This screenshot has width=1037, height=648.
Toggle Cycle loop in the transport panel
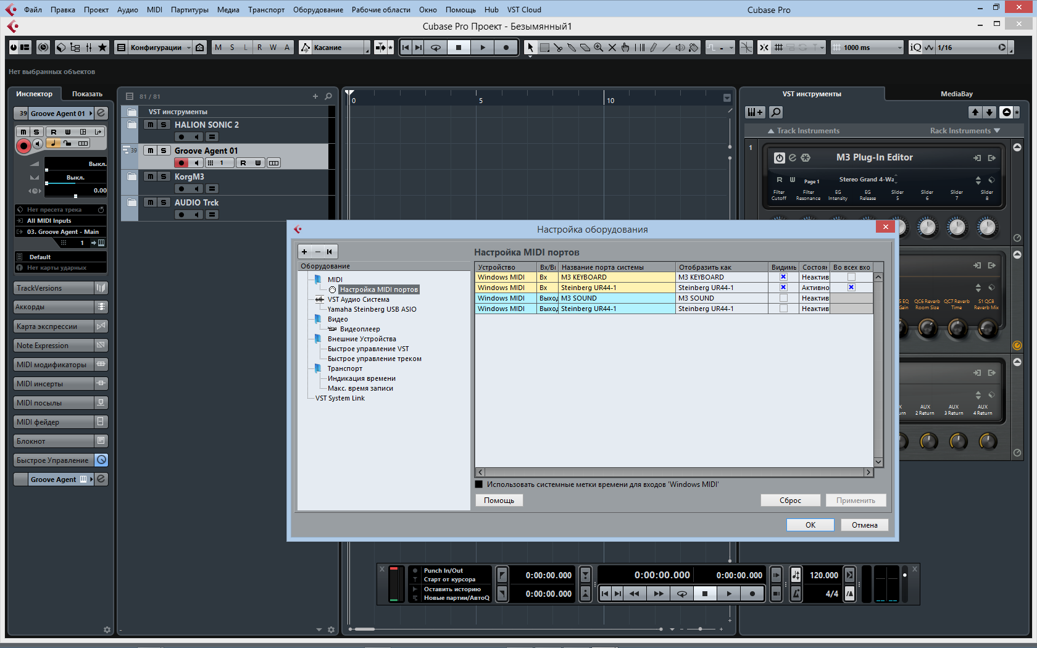[x=682, y=594]
